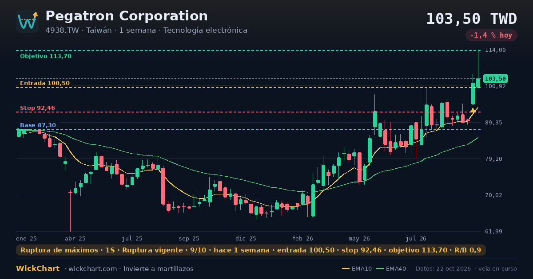This screenshot has height=279, width=533.
Task: Click the 'feb 26' date axis label
Action: pos(302,238)
